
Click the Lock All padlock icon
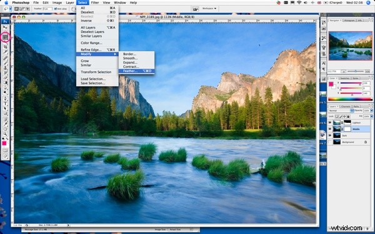348,117
